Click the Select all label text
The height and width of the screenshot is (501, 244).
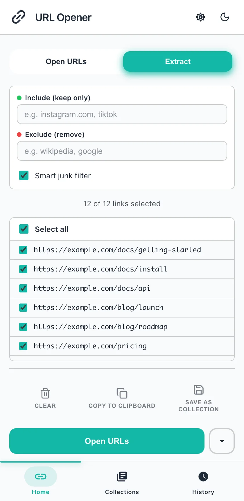tap(52, 229)
